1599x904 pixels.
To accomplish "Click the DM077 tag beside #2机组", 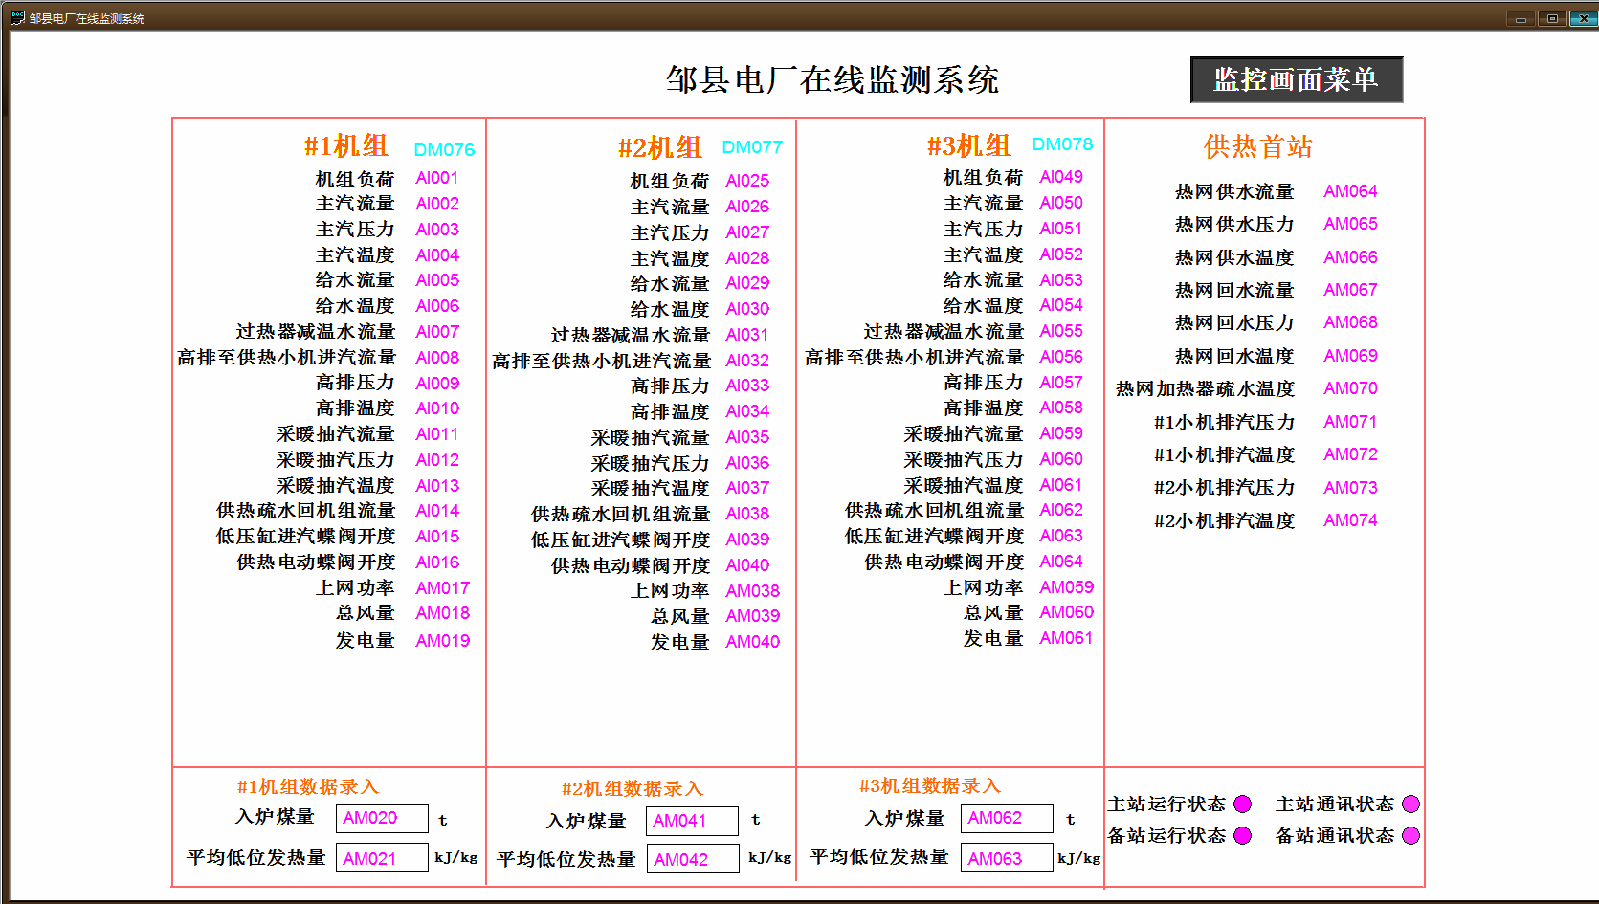I will (752, 147).
